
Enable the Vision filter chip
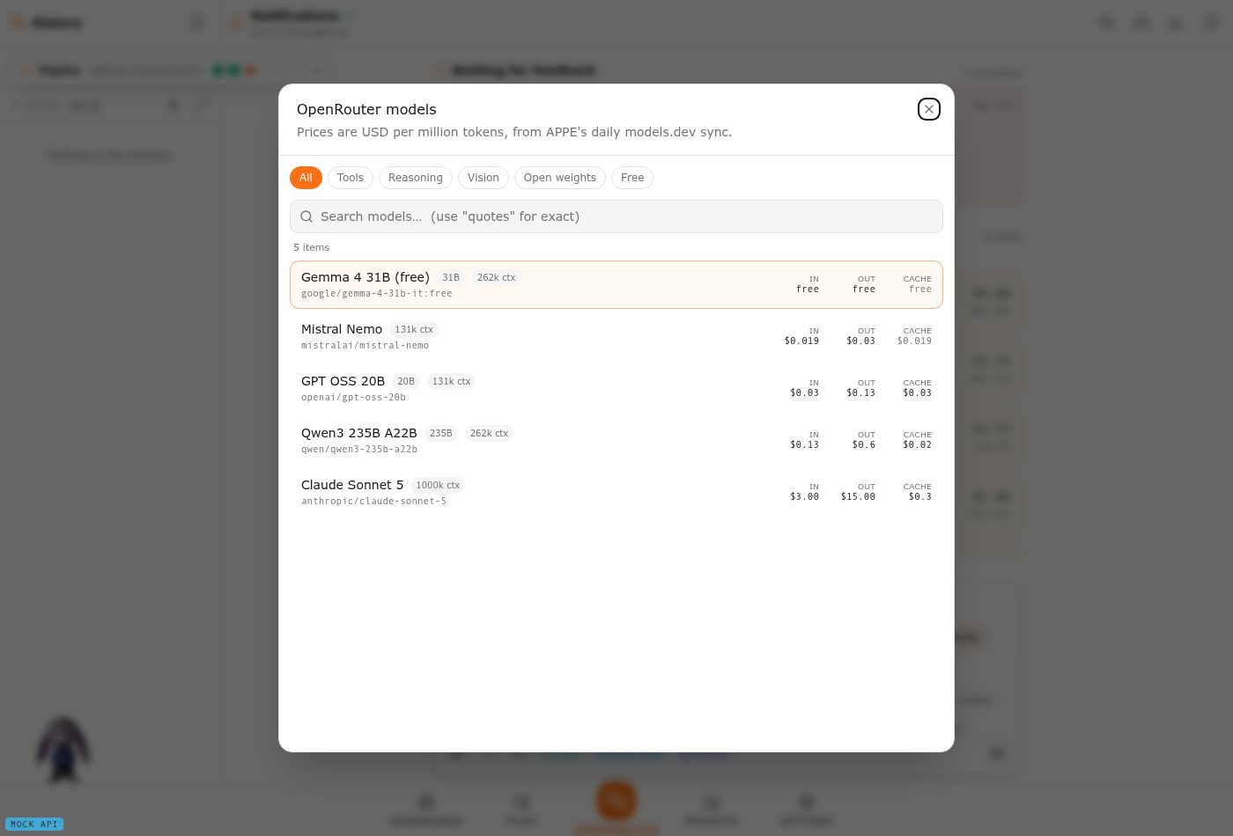click(x=484, y=178)
